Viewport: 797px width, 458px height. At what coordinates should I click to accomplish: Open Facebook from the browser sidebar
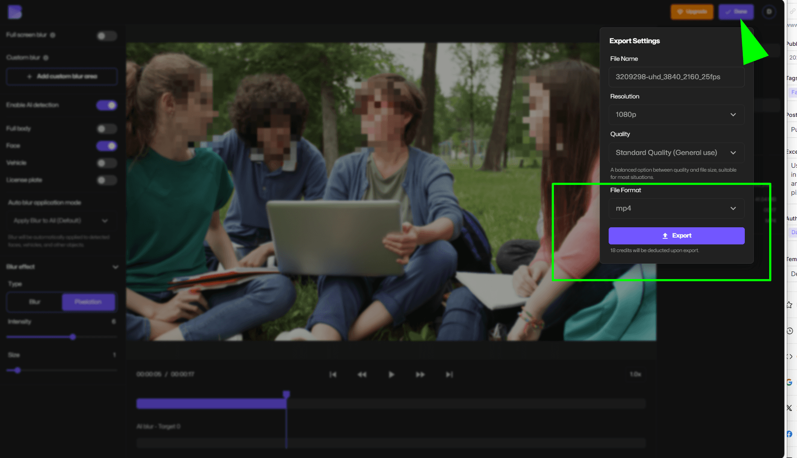[x=789, y=434]
